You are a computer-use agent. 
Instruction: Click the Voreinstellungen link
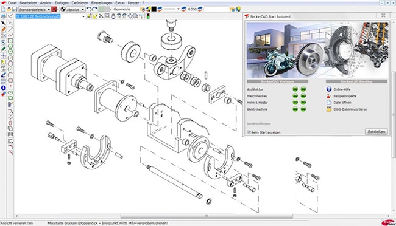pyautogui.click(x=259, y=123)
